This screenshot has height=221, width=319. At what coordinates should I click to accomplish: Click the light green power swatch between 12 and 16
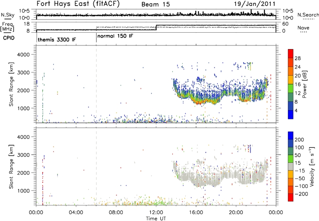(291, 88)
